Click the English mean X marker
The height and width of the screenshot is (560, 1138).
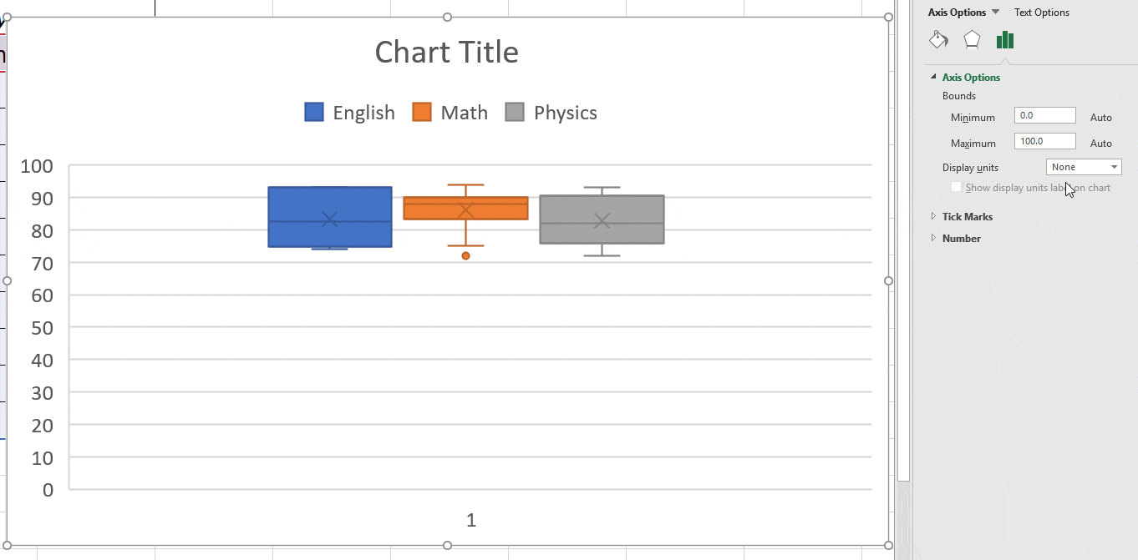tap(330, 219)
